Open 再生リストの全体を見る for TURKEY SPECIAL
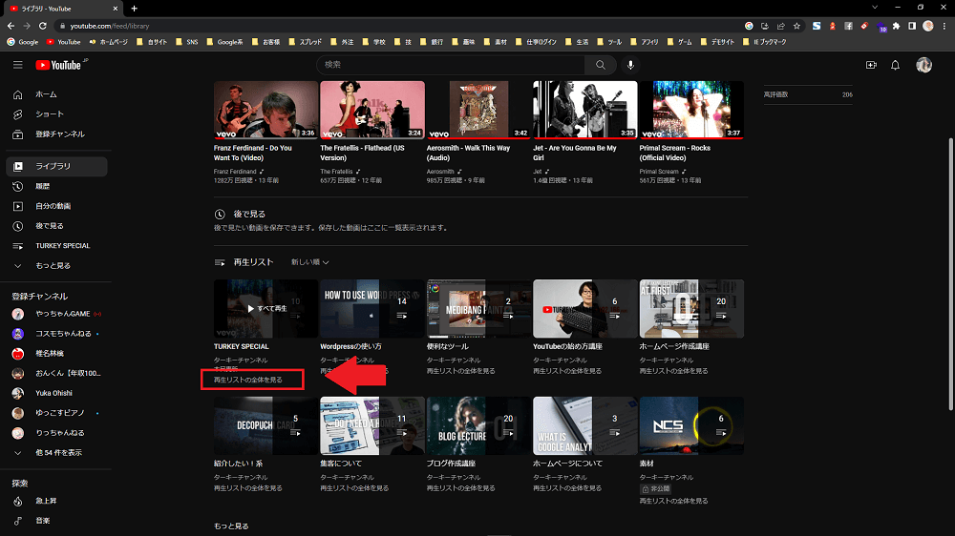 click(248, 380)
